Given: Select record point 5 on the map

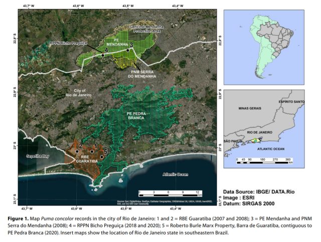Looking at the screenshot, I should point(101,156).
